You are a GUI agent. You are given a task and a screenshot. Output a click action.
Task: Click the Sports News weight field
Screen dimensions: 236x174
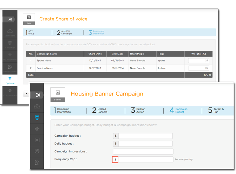coord(199,60)
